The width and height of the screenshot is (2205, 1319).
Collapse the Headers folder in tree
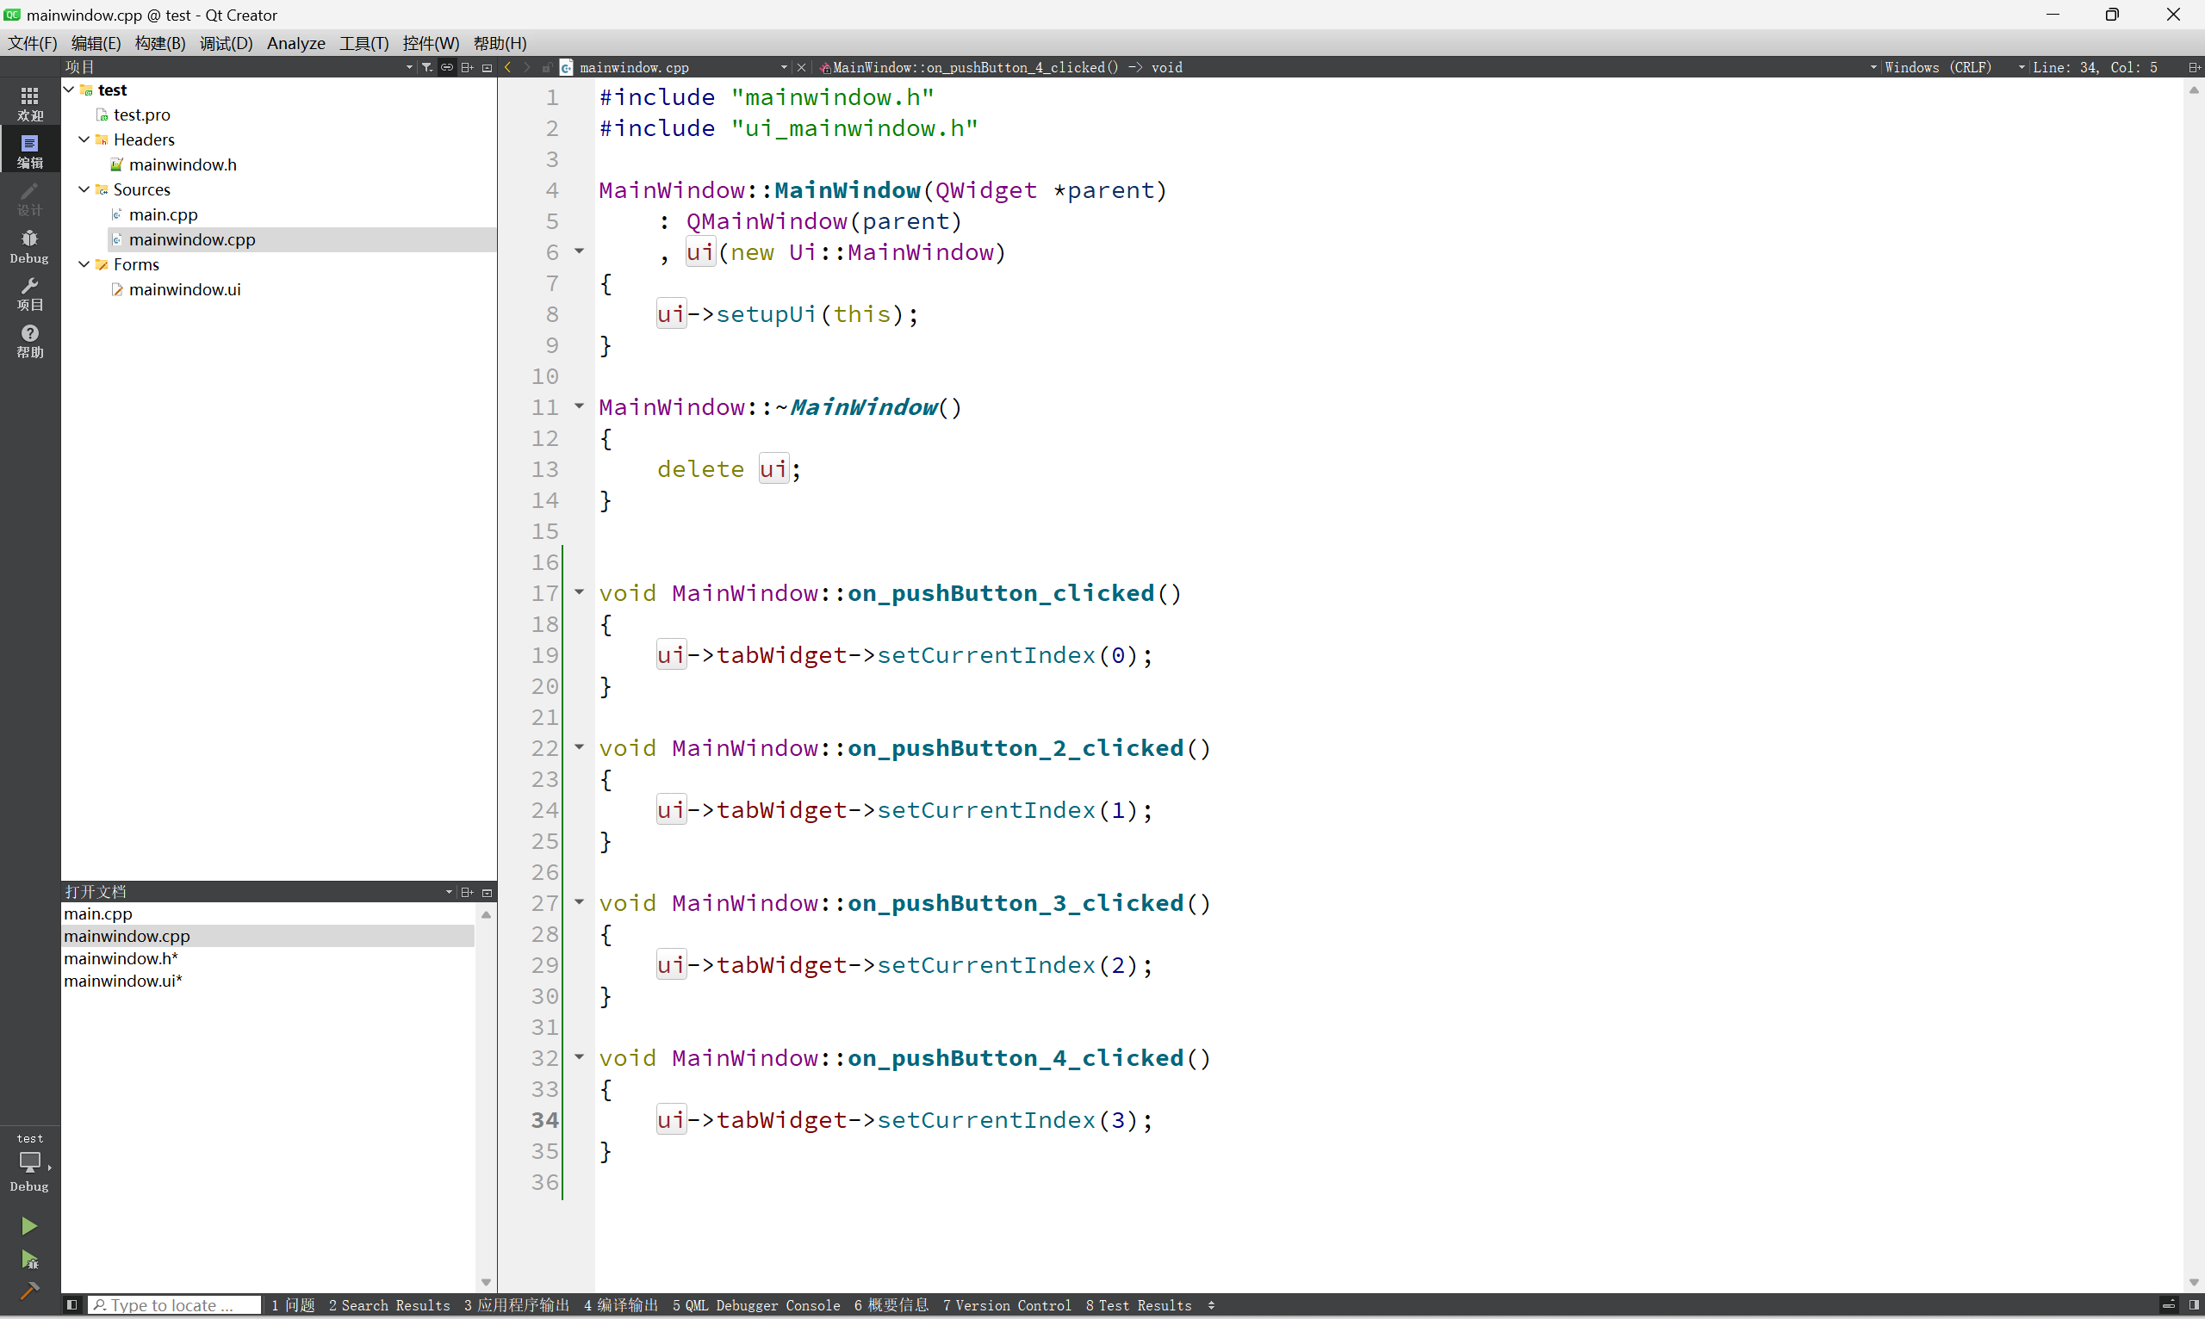pos(84,139)
